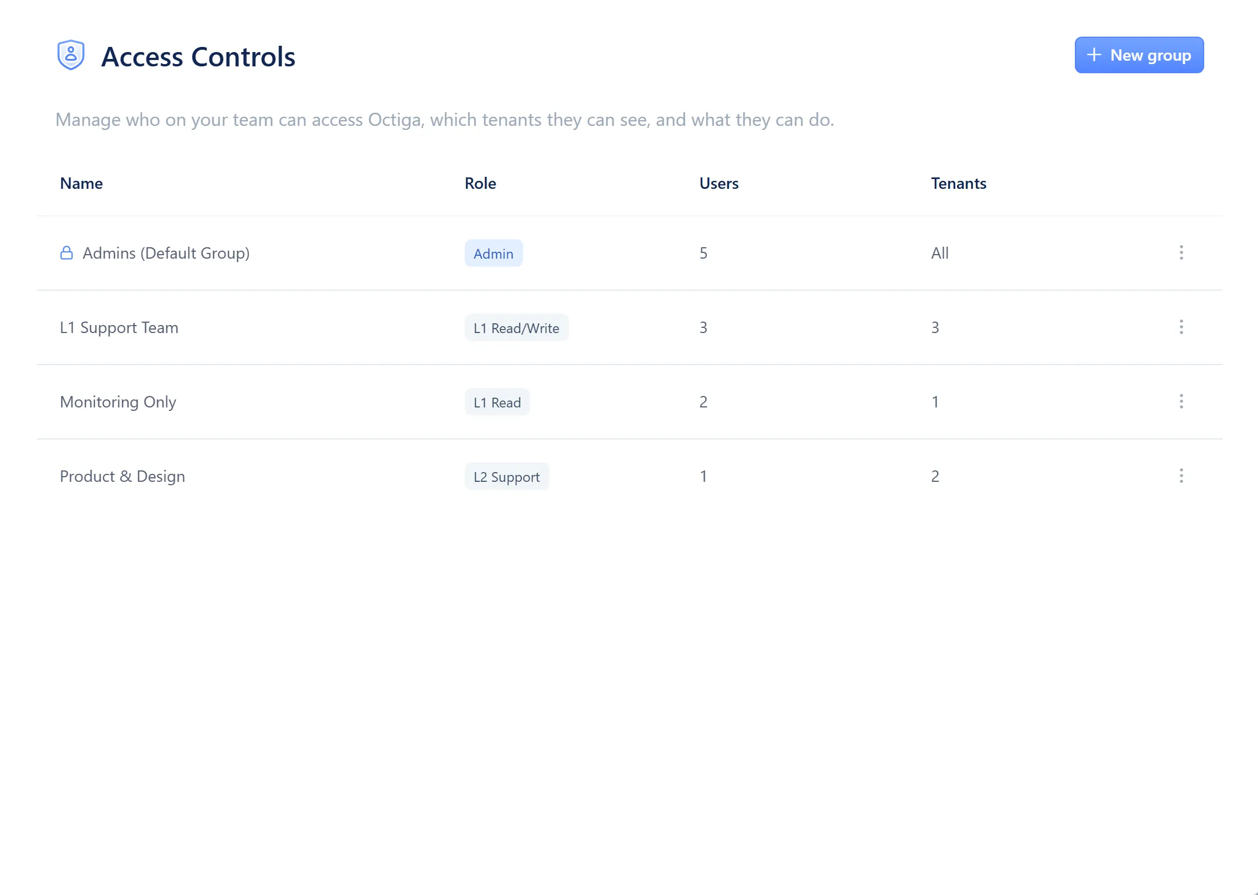
Task: Click the L1 Read role badge
Action: coord(497,402)
